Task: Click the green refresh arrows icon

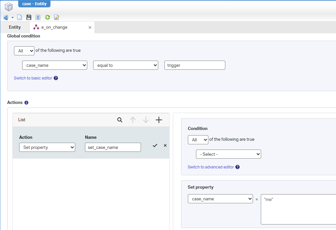Action: [x=48, y=17]
